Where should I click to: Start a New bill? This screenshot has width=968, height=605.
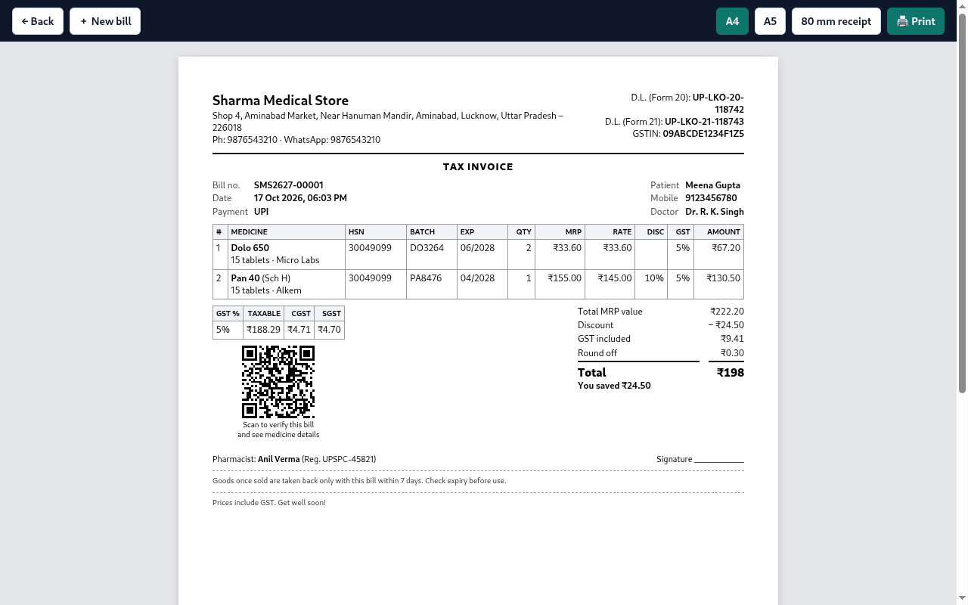[x=105, y=21]
